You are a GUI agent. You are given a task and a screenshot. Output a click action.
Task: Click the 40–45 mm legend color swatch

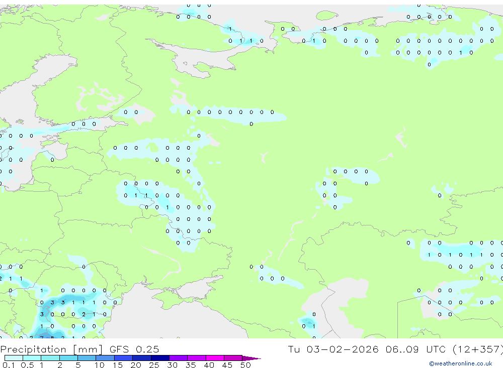(215, 358)
